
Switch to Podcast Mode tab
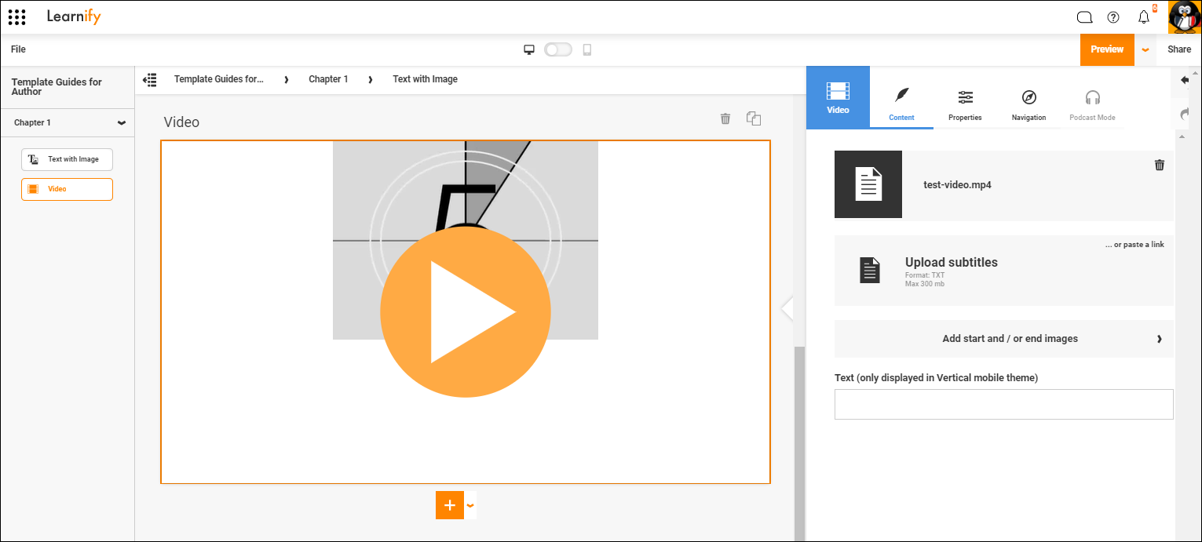(1092, 104)
